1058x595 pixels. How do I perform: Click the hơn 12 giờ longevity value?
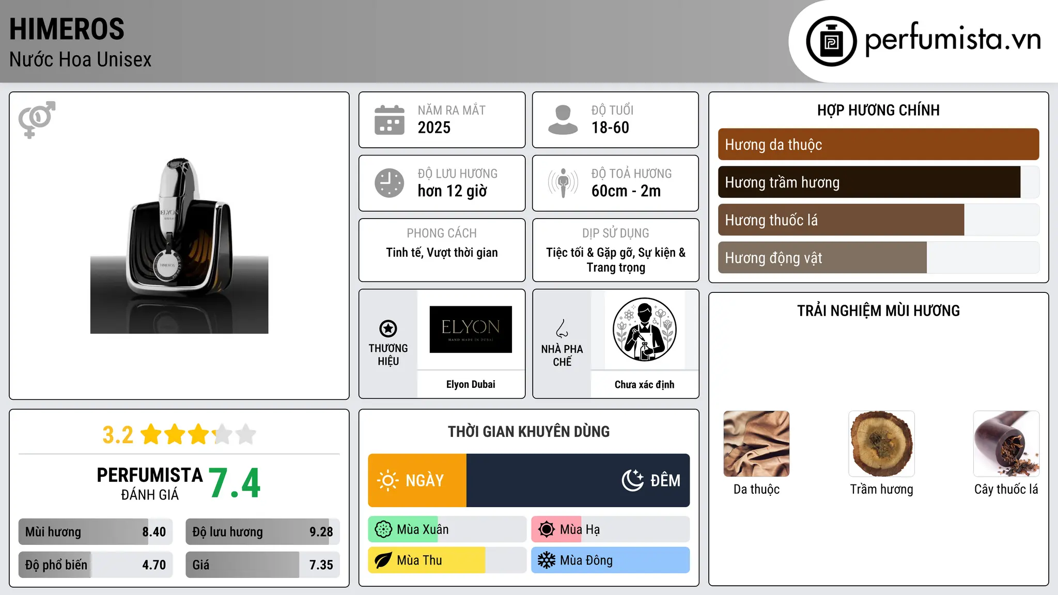tap(452, 191)
